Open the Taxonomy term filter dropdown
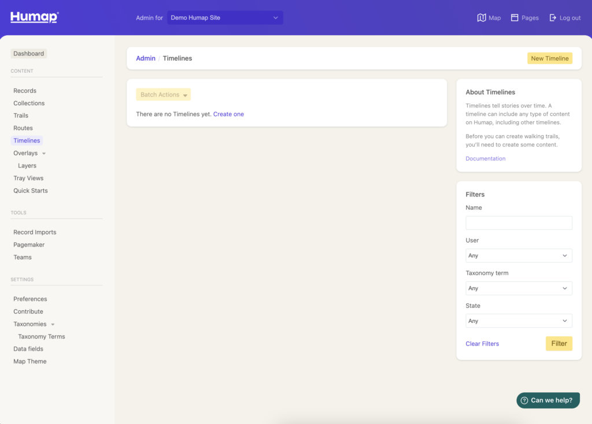This screenshot has height=424, width=592. pos(519,288)
